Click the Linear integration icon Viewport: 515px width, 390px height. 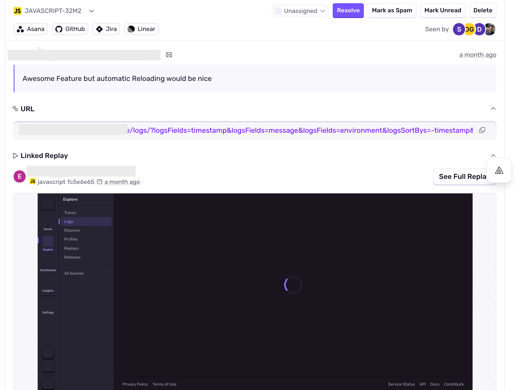pos(131,29)
